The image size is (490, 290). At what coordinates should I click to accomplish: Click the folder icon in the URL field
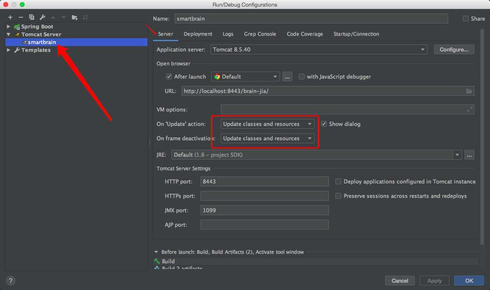pos(469,91)
